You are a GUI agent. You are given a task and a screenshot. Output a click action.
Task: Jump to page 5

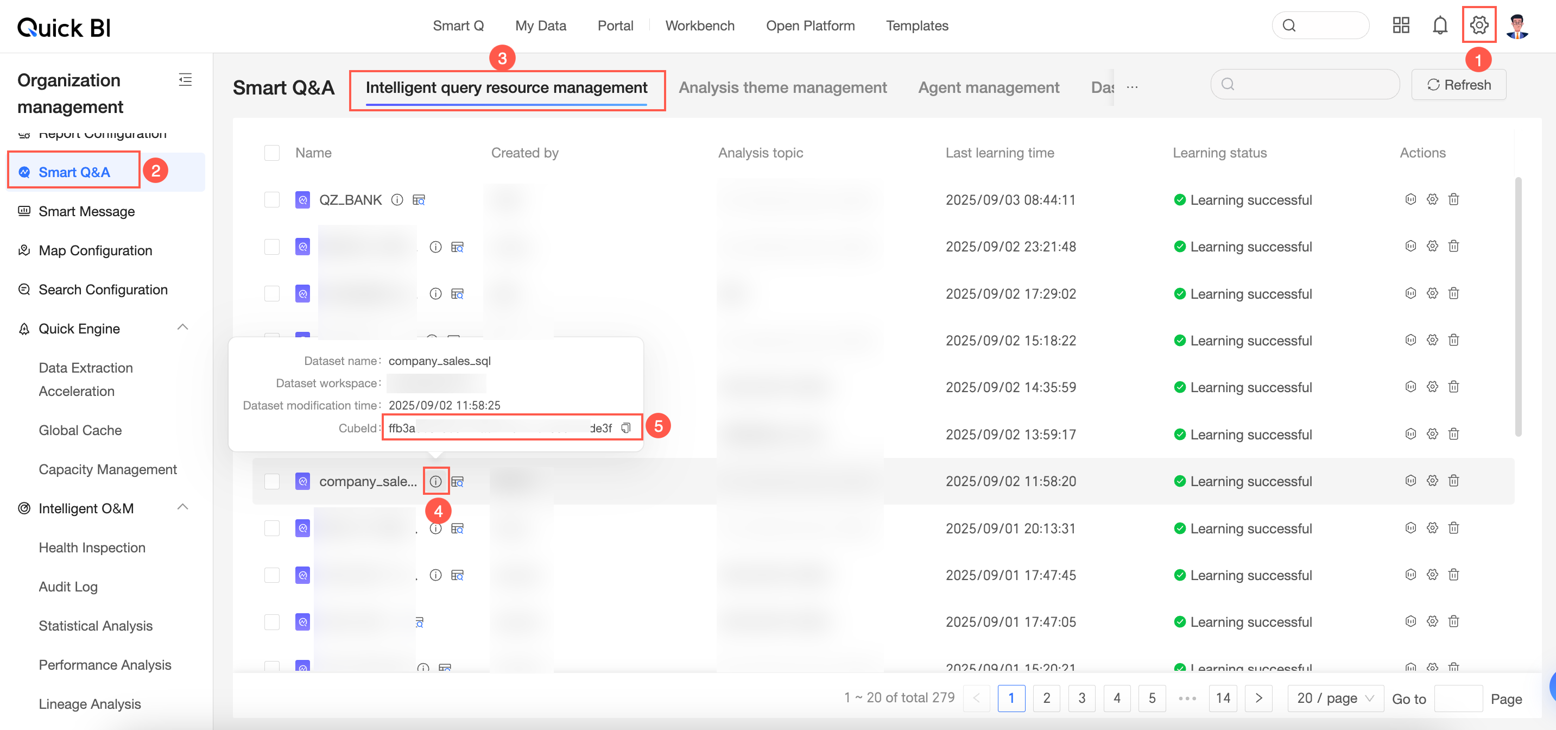(1152, 698)
